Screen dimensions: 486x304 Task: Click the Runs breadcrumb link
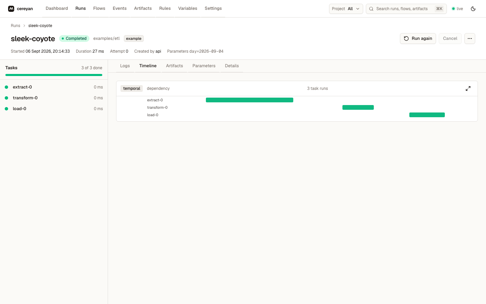pos(16,26)
